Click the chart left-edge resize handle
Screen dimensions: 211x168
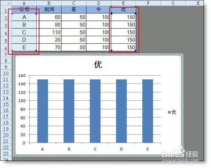14,105
